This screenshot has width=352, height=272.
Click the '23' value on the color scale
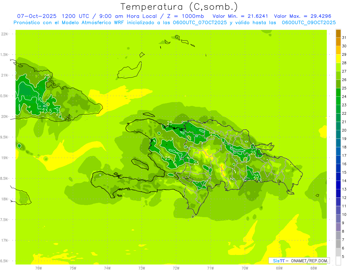(344, 105)
